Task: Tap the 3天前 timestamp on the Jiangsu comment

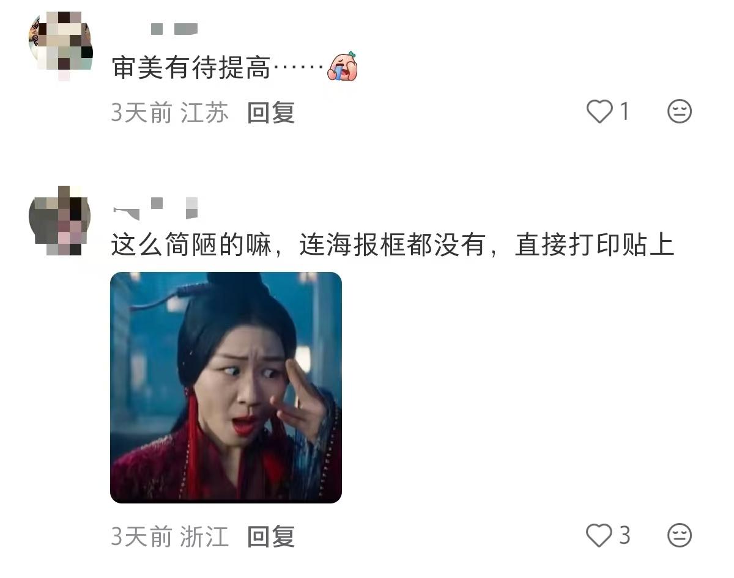Action: pyautogui.click(x=141, y=112)
